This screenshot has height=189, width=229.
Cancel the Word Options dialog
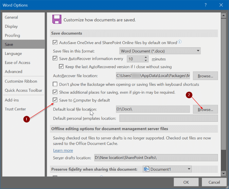(x=214, y=182)
